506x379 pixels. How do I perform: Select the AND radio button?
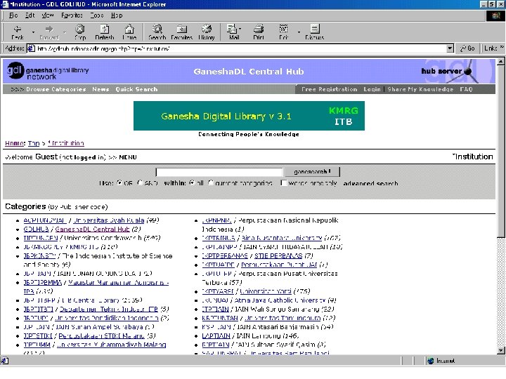click(x=140, y=182)
